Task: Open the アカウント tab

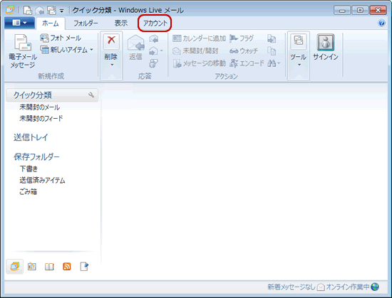Action: (x=155, y=23)
